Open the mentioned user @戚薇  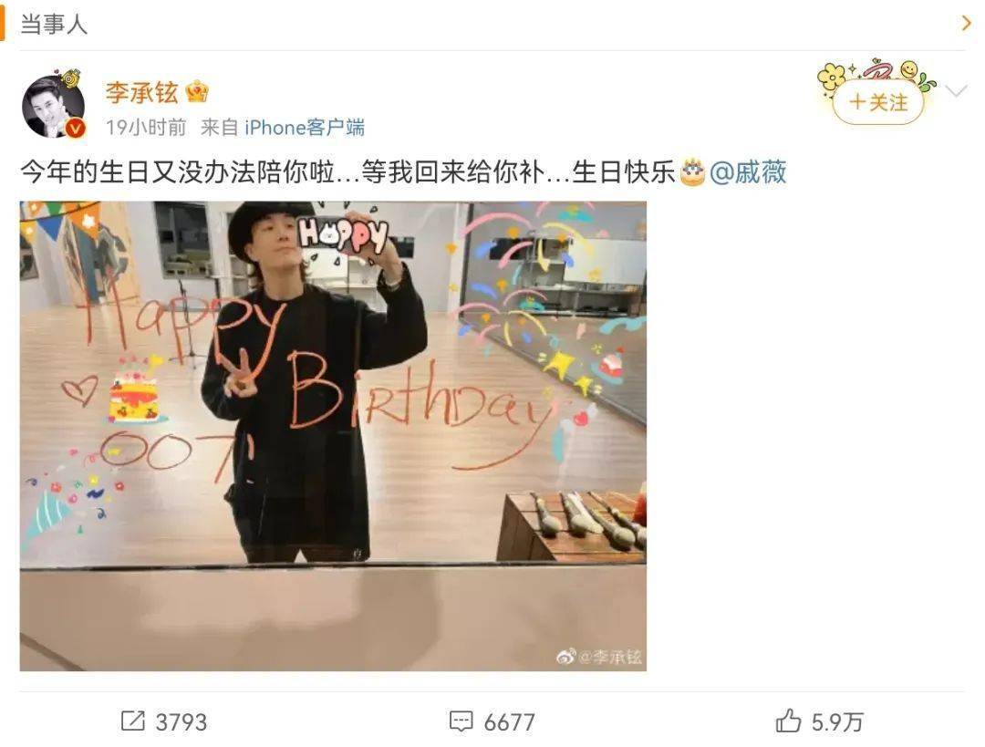coord(748,172)
